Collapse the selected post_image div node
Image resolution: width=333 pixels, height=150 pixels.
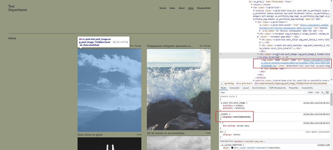click(258, 54)
